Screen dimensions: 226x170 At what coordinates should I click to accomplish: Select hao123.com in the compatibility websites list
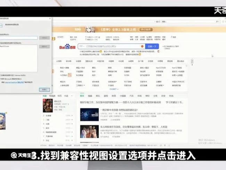click(5, 46)
